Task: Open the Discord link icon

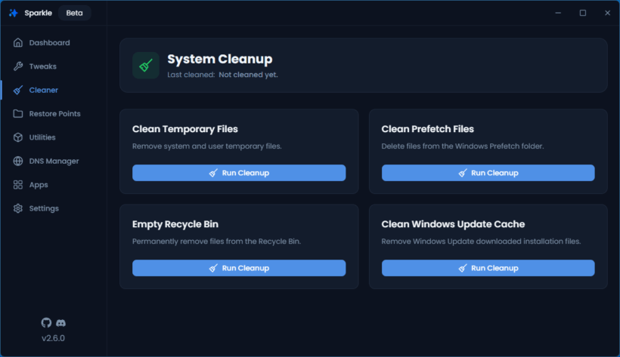Action: [60, 323]
